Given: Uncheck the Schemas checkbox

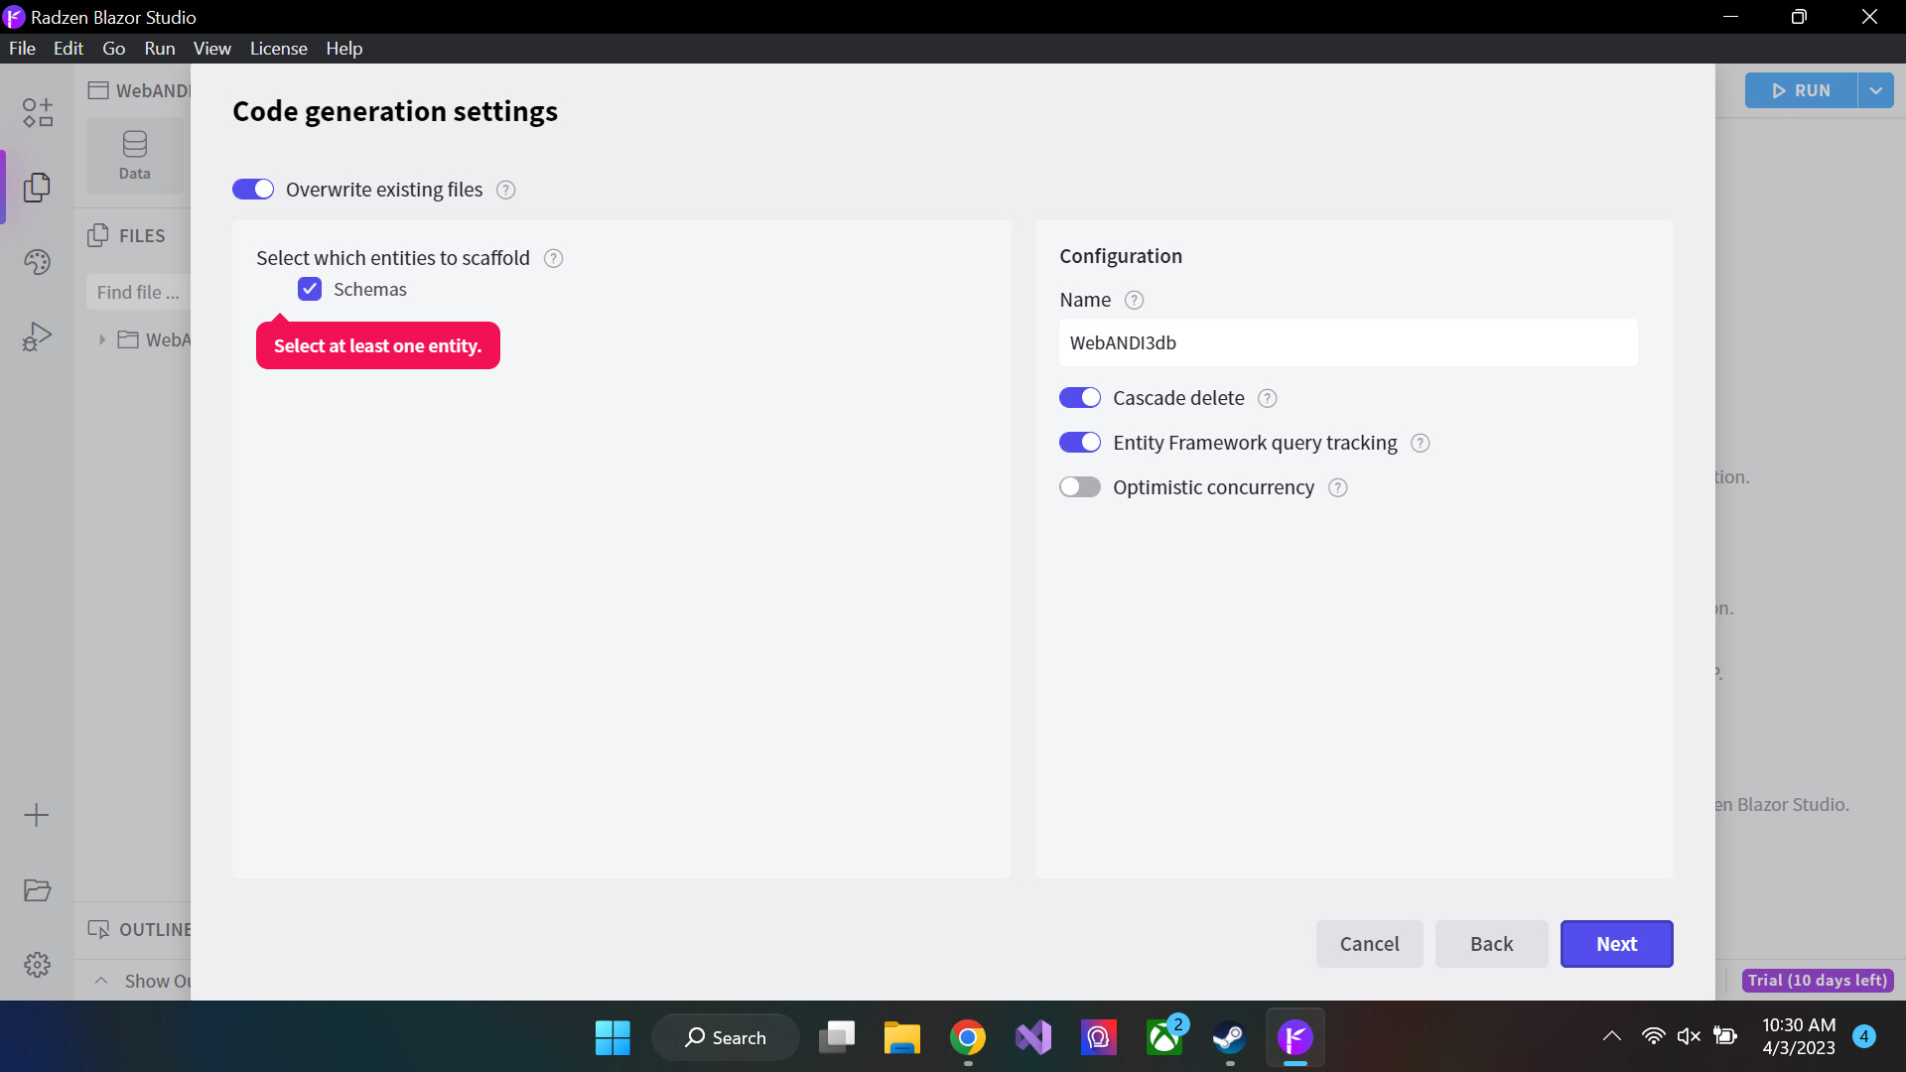Looking at the screenshot, I should [309, 289].
